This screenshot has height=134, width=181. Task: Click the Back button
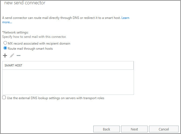(x=107, y=129)
